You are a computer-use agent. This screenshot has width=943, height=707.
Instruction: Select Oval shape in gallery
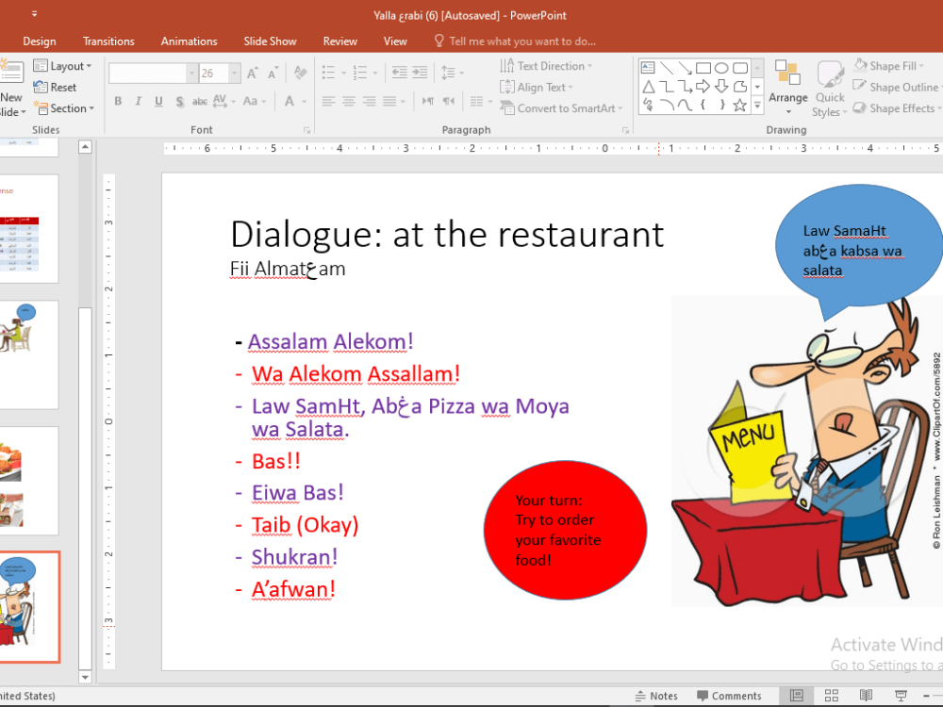tap(721, 68)
